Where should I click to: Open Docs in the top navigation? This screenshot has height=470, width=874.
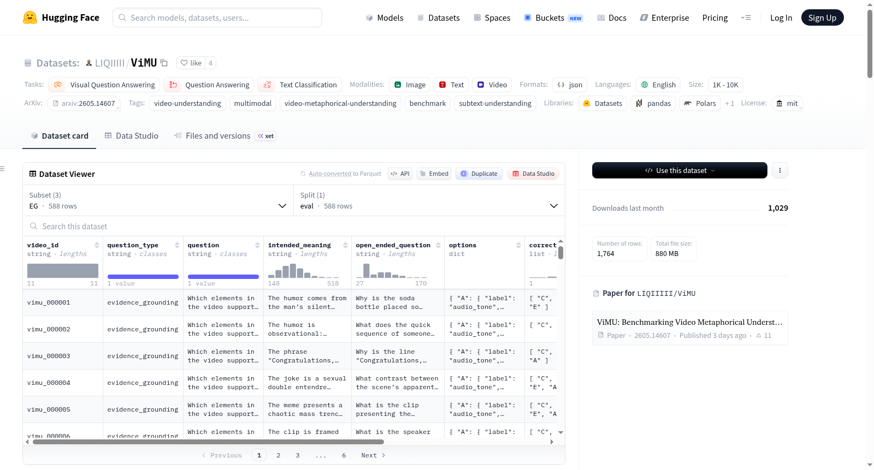coord(612,17)
